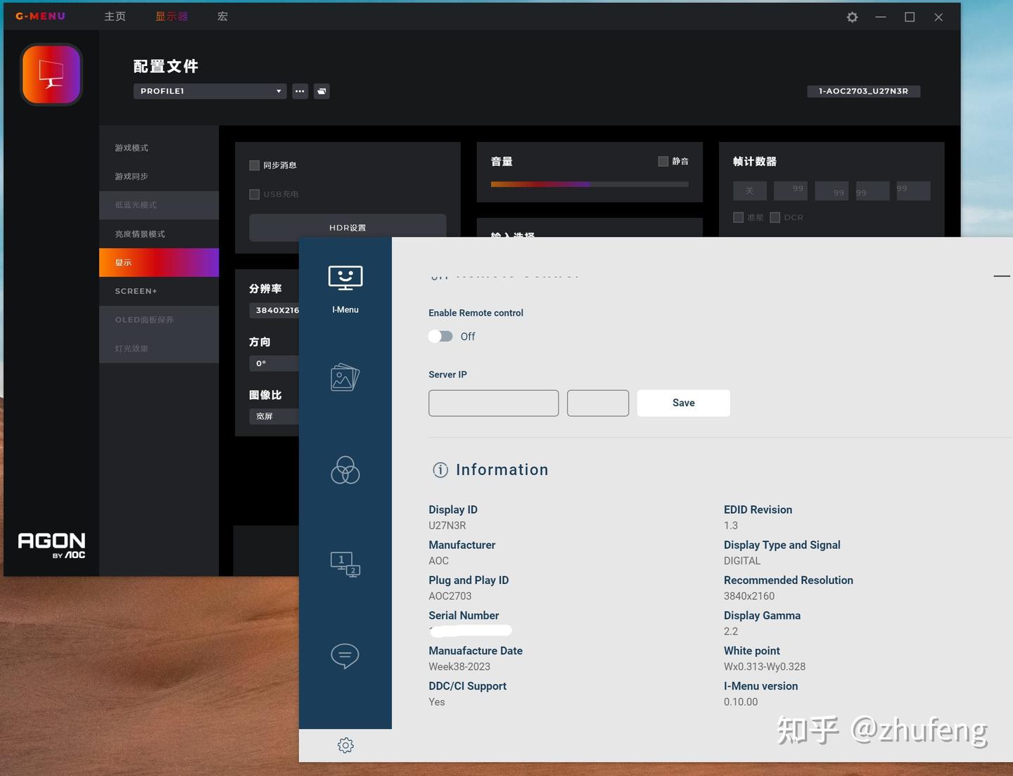The width and height of the screenshot is (1013, 776).
Task: Check the 同步消息 checkbox
Action: tap(255, 165)
